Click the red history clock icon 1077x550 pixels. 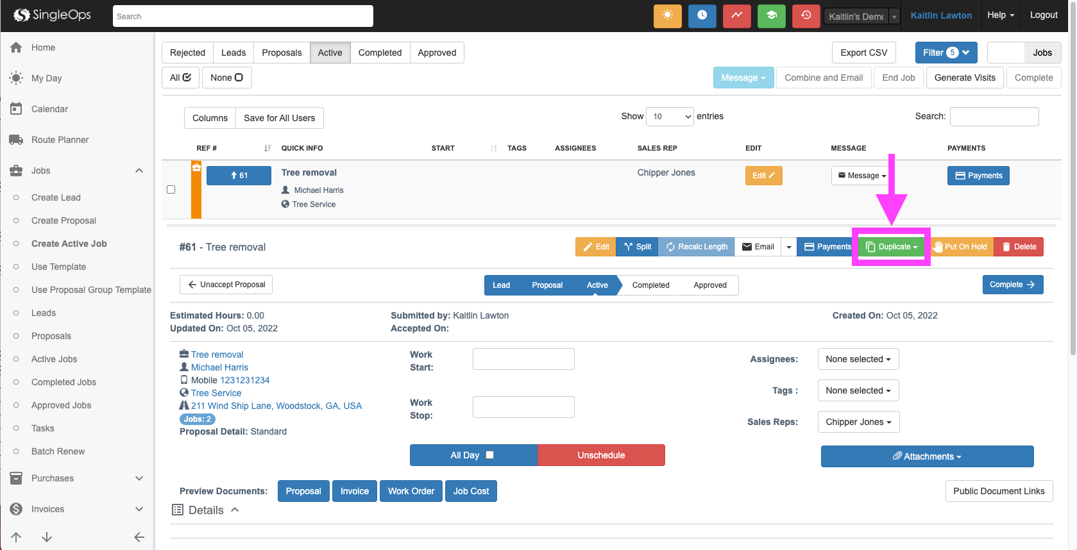pos(806,15)
